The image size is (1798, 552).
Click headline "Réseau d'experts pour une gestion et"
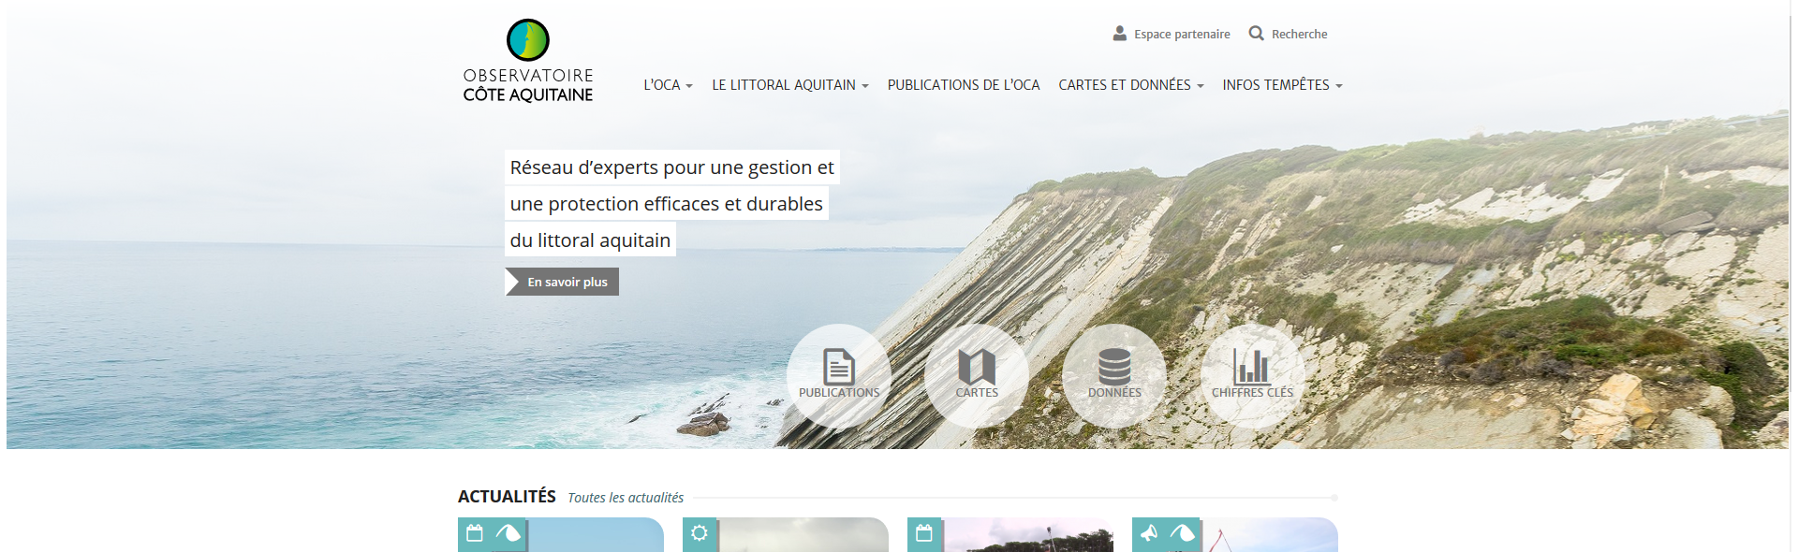(671, 167)
